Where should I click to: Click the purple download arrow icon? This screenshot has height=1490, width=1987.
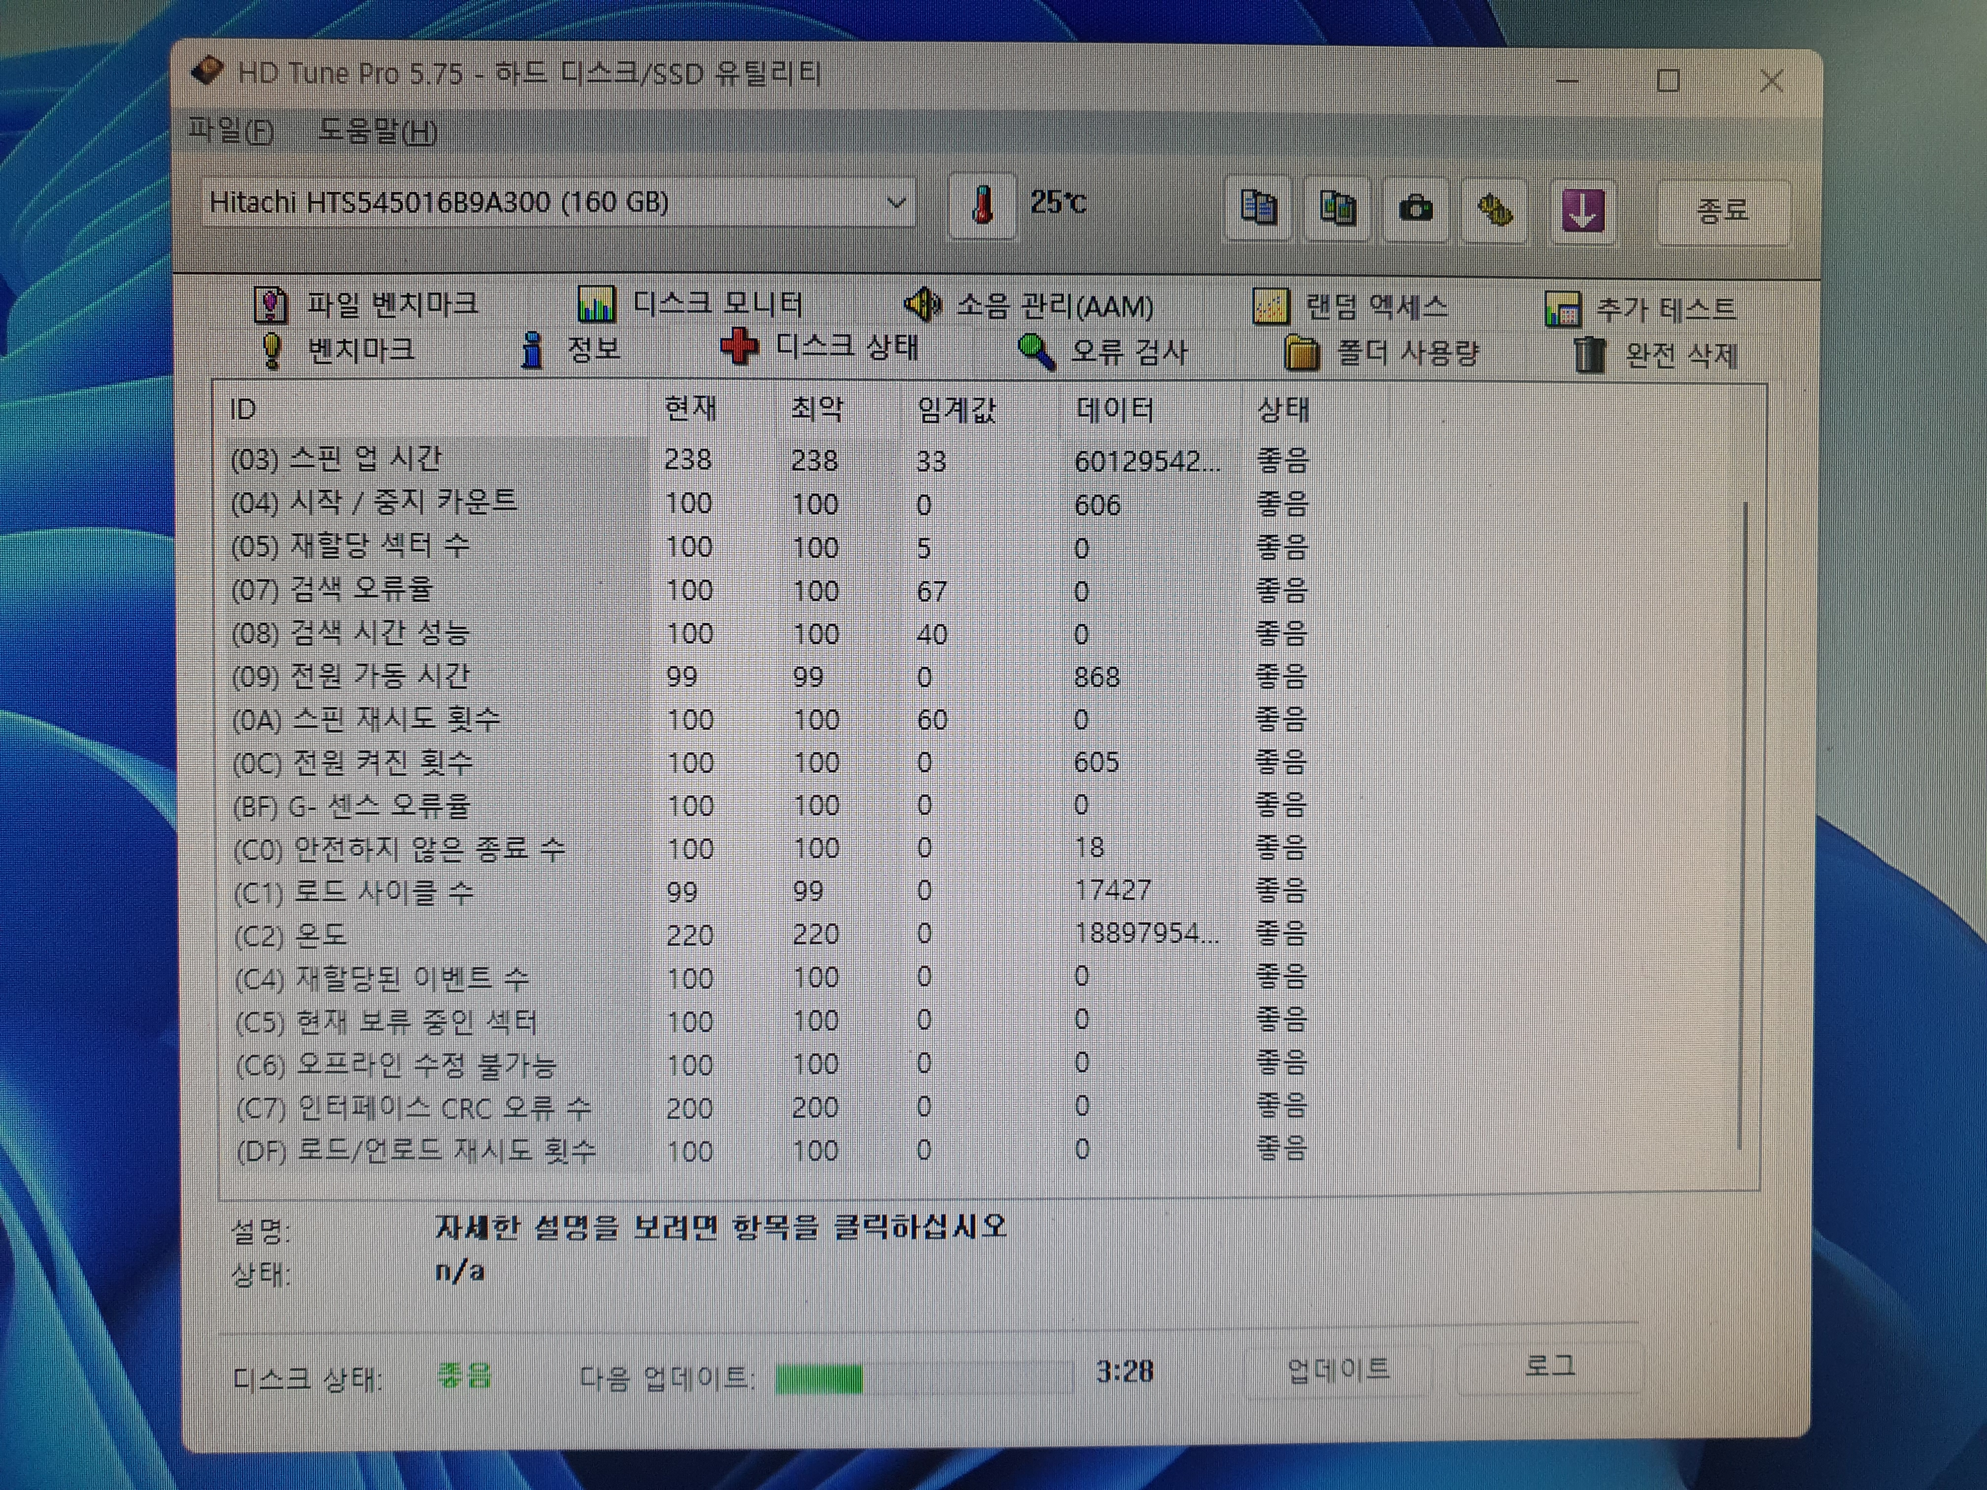[x=1583, y=212]
